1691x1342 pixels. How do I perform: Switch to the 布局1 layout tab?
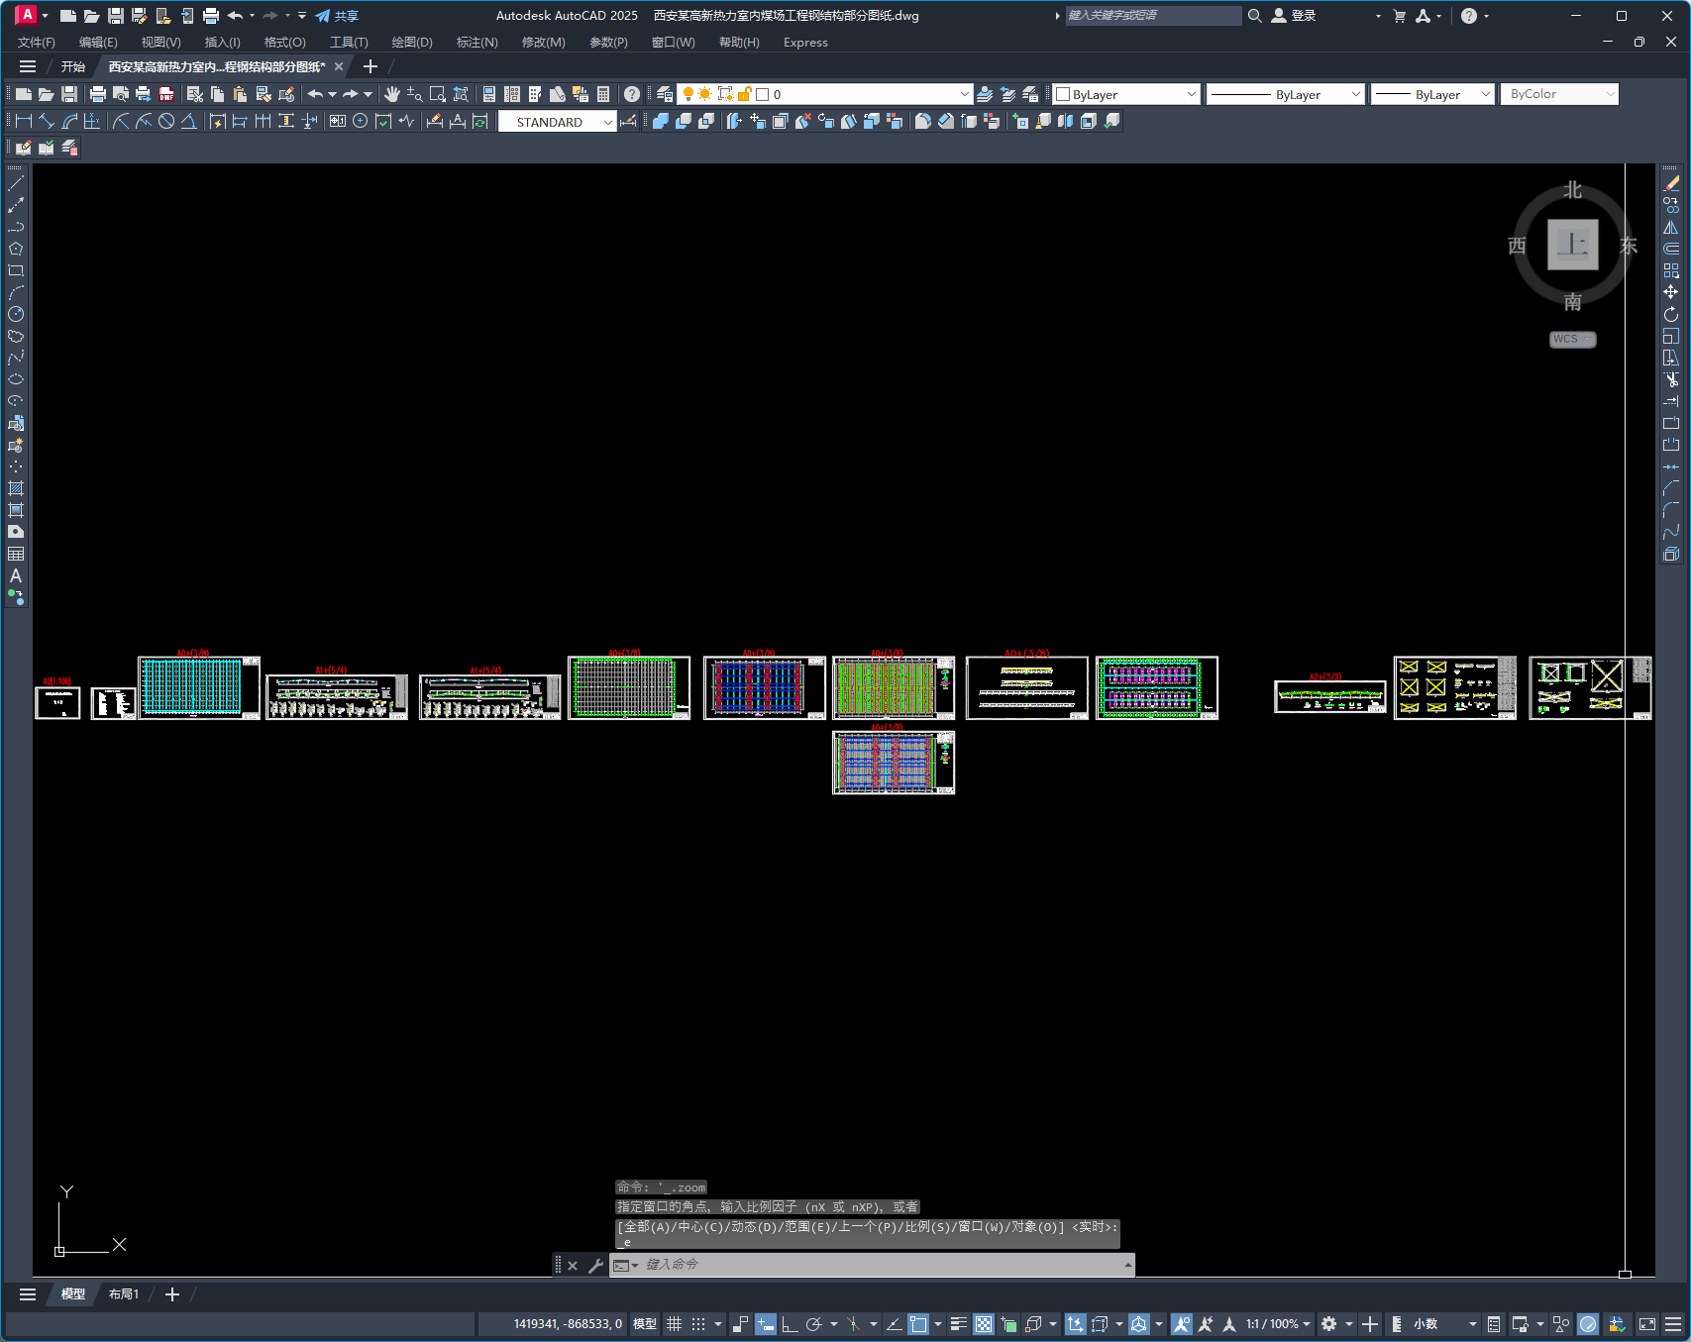pos(124,1294)
